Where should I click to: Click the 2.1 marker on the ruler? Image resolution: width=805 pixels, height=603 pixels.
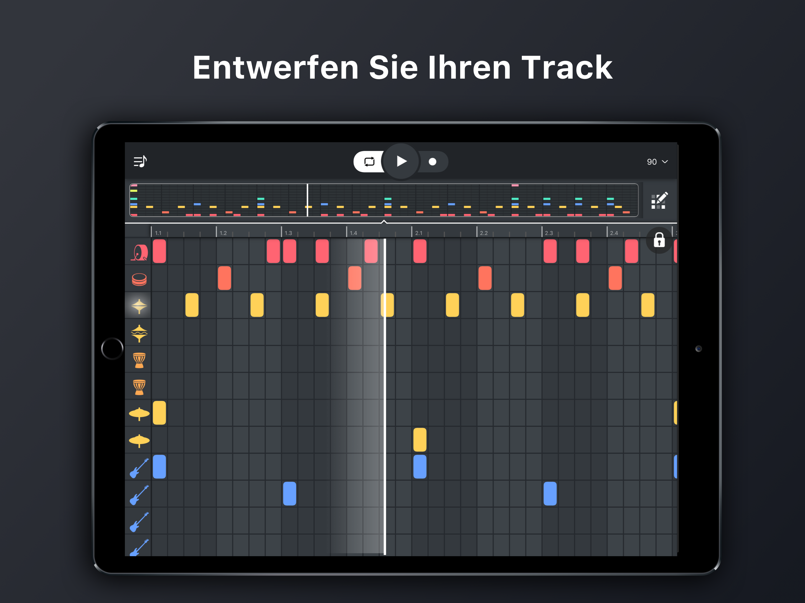[x=418, y=233]
